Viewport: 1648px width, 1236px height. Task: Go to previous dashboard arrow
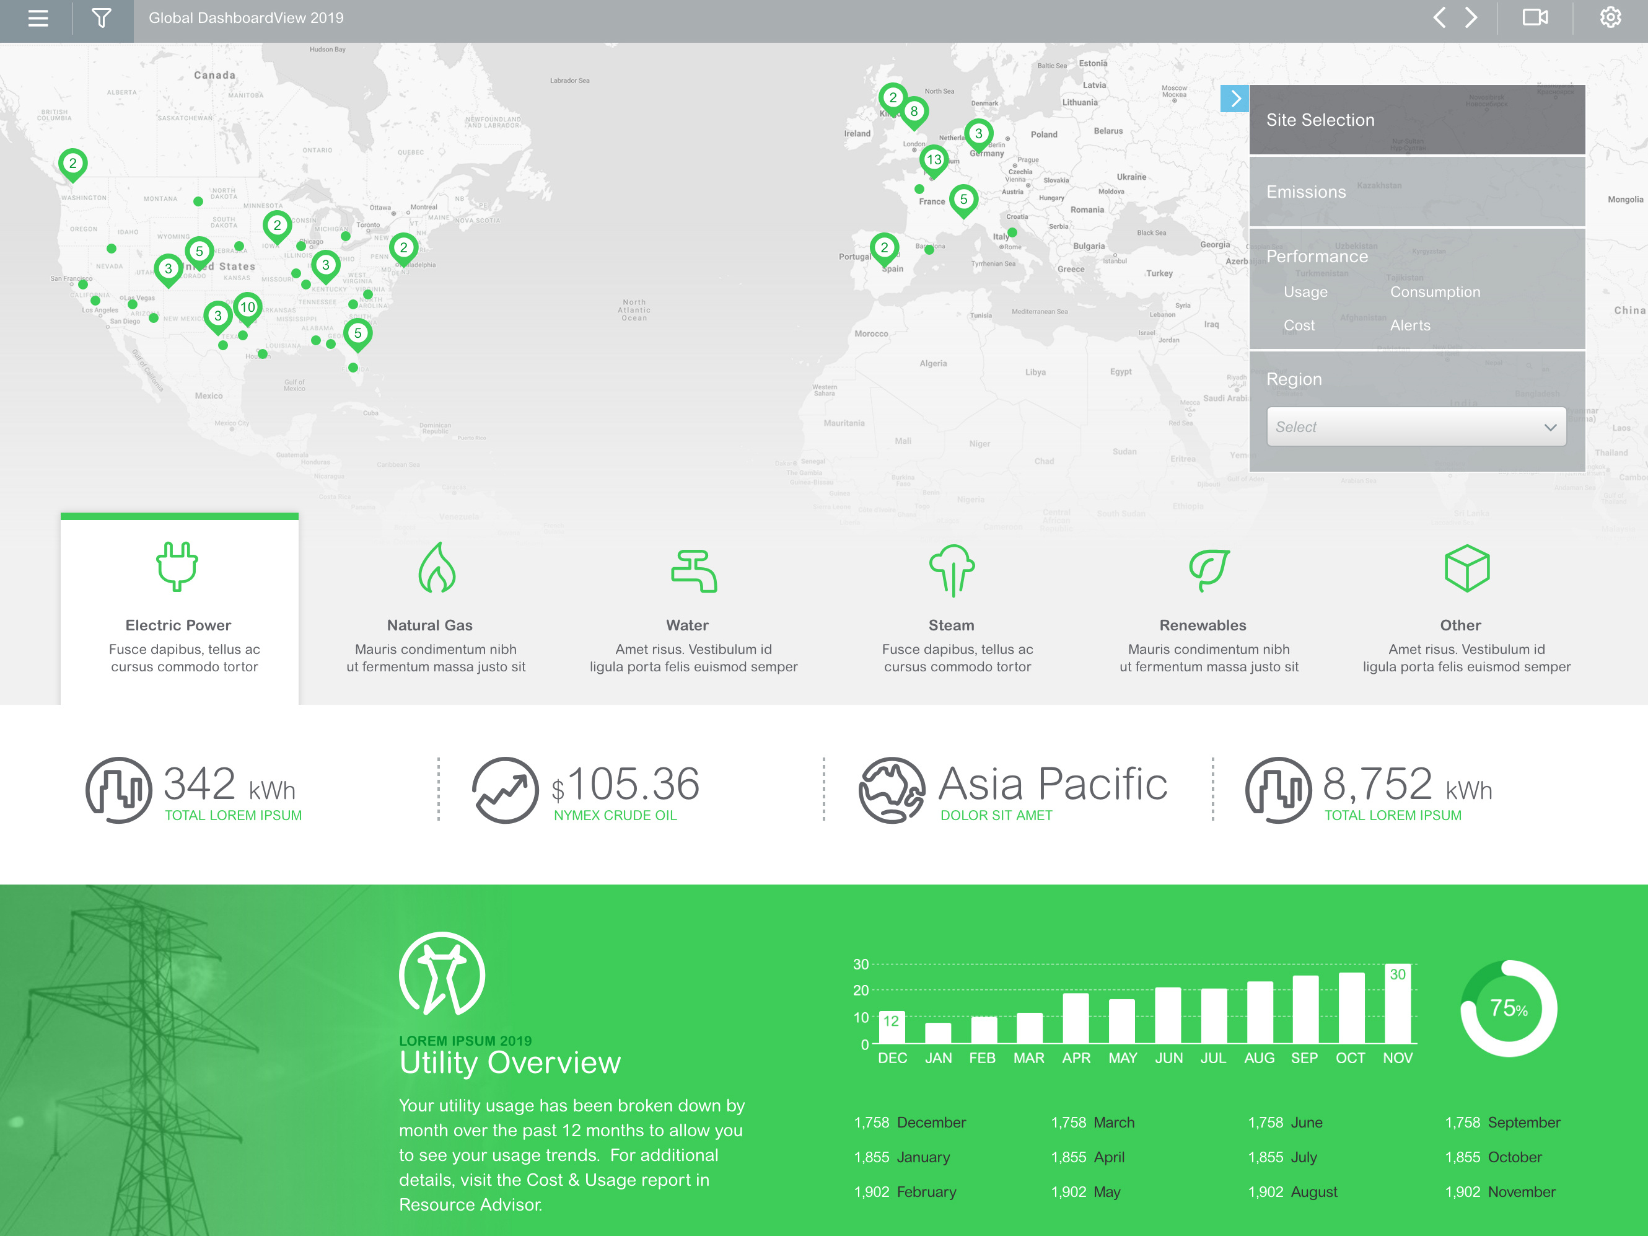click(x=1439, y=17)
